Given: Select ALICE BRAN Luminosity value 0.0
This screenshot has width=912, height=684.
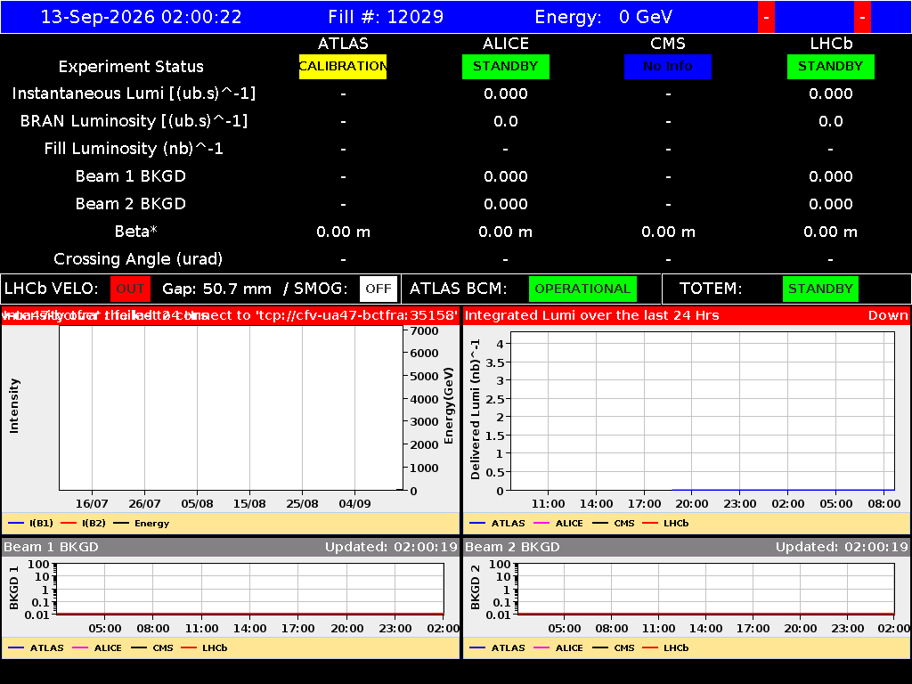Looking at the screenshot, I should tap(506, 121).
